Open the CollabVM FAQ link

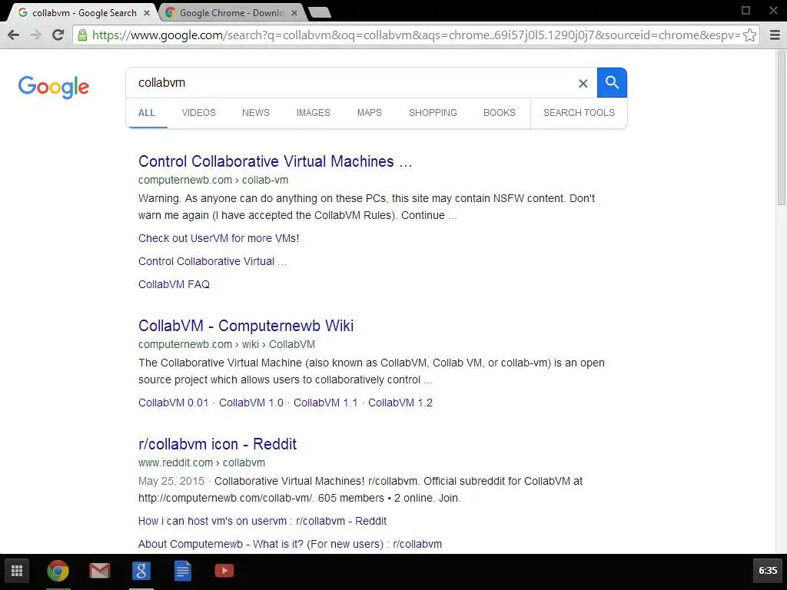pyautogui.click(x=174, y=284)
